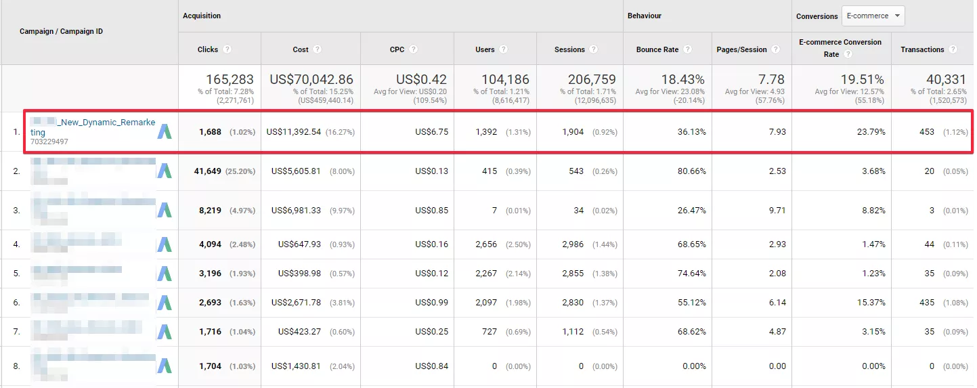The height and width of the screenshot is (388, 977).
Task: Click users value 2,656
Action: [x=486, y=244]
